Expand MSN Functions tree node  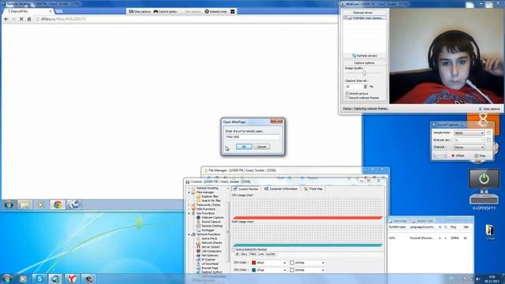coord(189,209)
